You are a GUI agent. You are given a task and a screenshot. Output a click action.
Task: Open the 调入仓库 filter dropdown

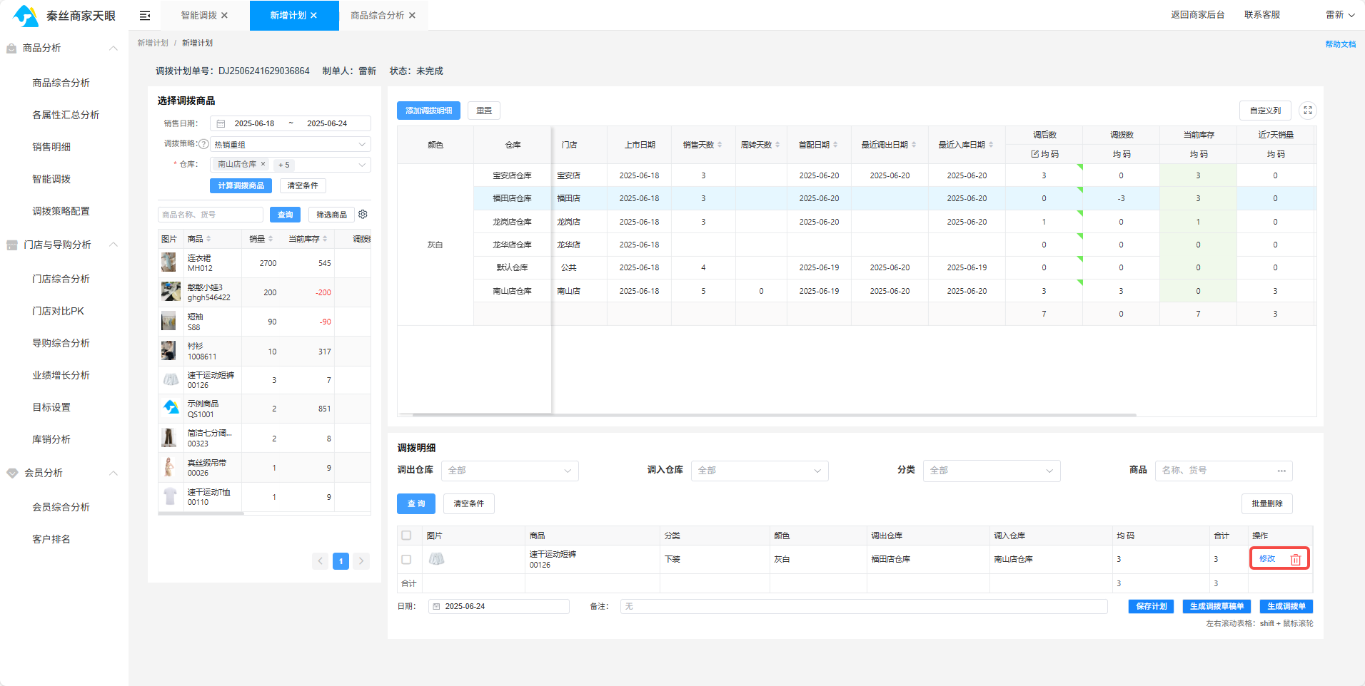[760, 471]
